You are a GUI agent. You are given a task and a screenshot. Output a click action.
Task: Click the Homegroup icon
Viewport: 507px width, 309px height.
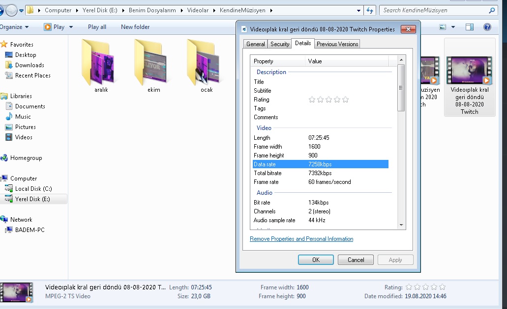[4, 158]
